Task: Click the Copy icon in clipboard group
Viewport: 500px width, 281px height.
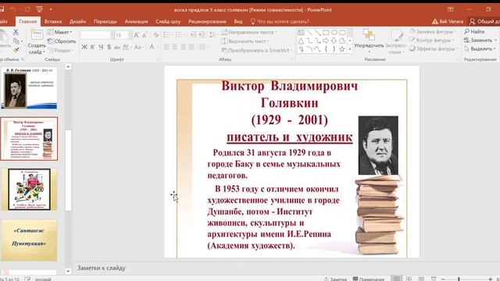Action: click(x=16, y=41)
